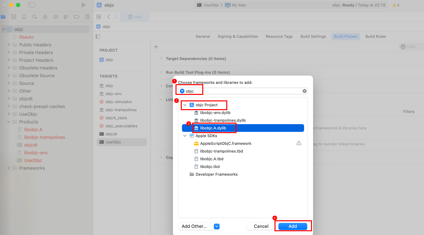Viewport: 424px width, 235px height.
Task: Hide the project and targets list panel
Action: [x=98, y=36]
